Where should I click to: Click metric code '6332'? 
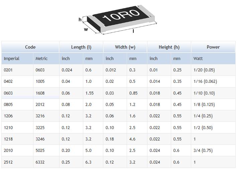[40, 162]
